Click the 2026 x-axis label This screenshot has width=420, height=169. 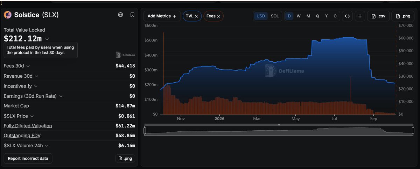(219, 118)
